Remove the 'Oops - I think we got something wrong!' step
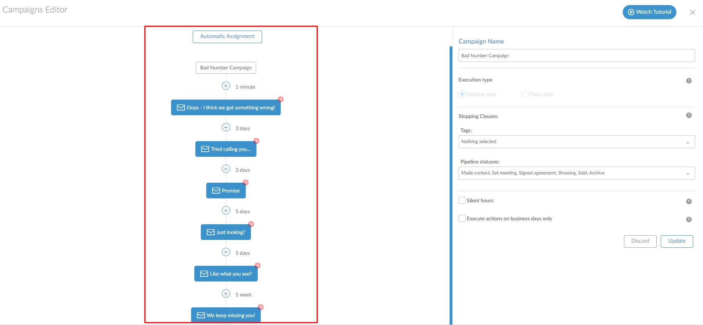The height and width of the screenshot is (325, 703). click(x=281, y=100)
